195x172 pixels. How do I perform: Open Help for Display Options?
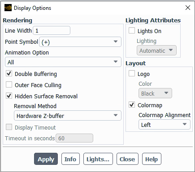[152, 159]
